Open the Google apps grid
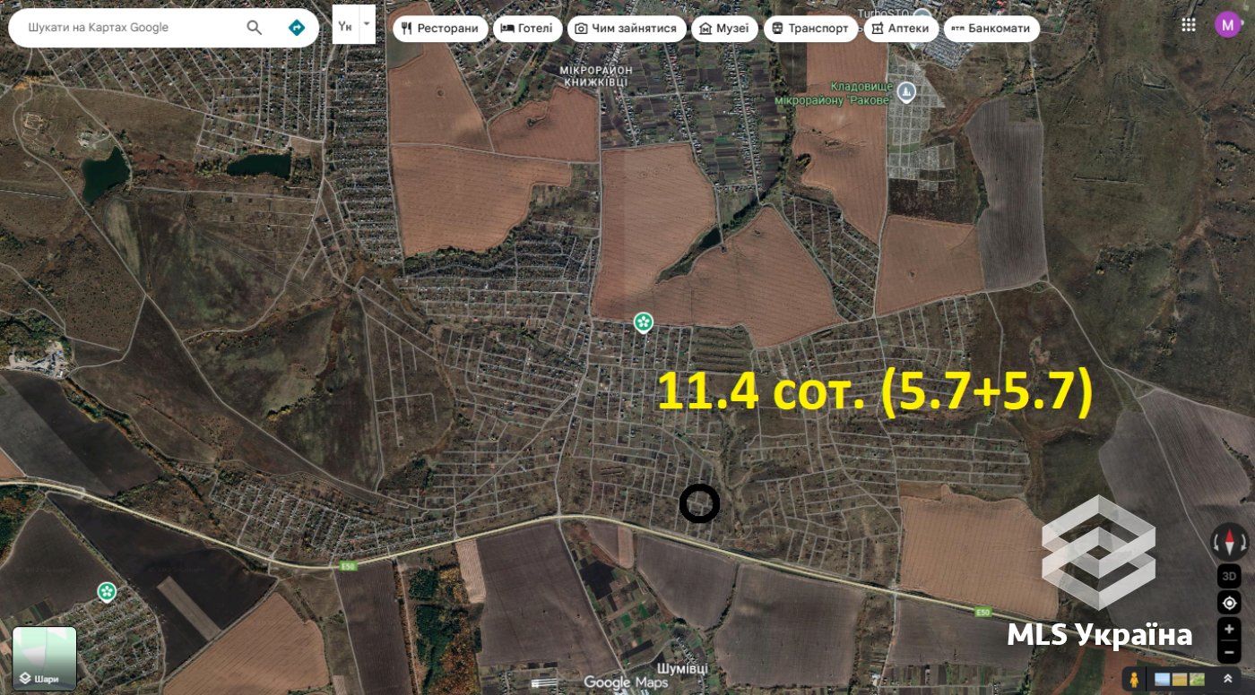The image size is (1255, 695). pyautogui.click(x=1189, y=25)
